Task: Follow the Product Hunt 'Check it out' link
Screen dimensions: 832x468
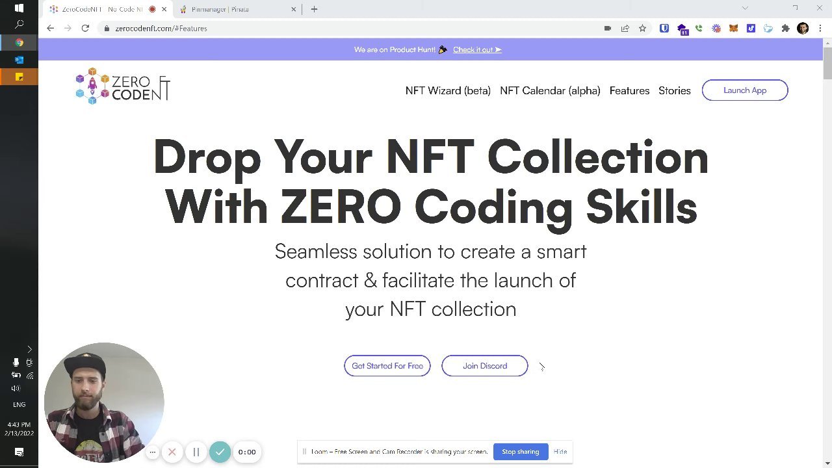Action: [x=477, y=49]
